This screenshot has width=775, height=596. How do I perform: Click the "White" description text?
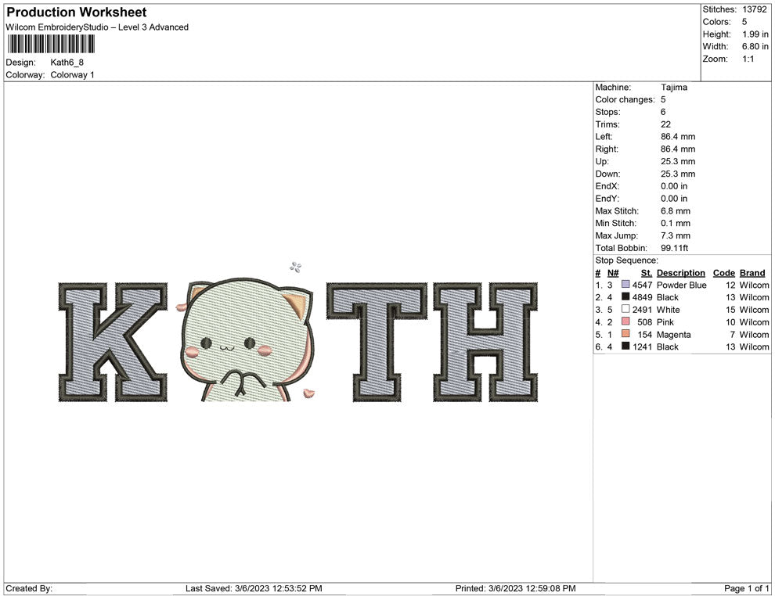tap(669, 310)
